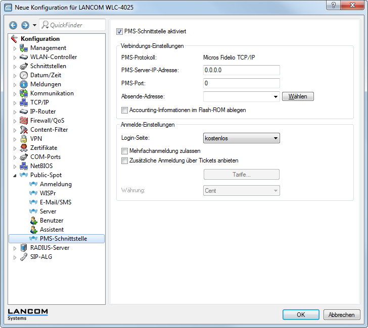Viewport: 368px width, 328px height.
Task: Expand the WLAN-Controller tree node
Action: tap(15, 57)
